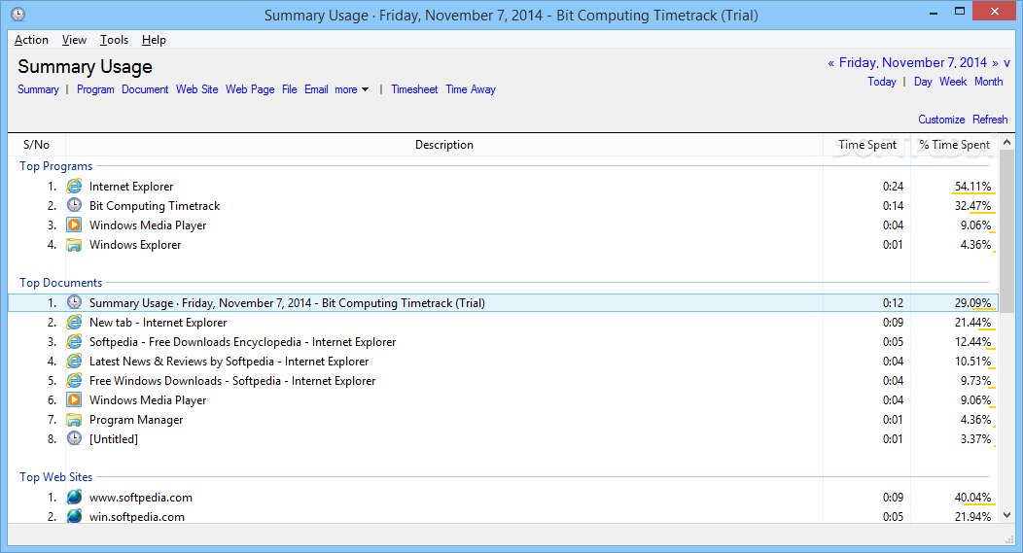Click the Description column header

(444, 145)
